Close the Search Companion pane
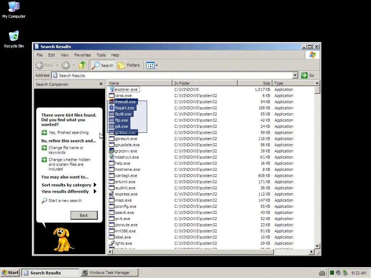The image size is (371, 278). coord(101,84)
